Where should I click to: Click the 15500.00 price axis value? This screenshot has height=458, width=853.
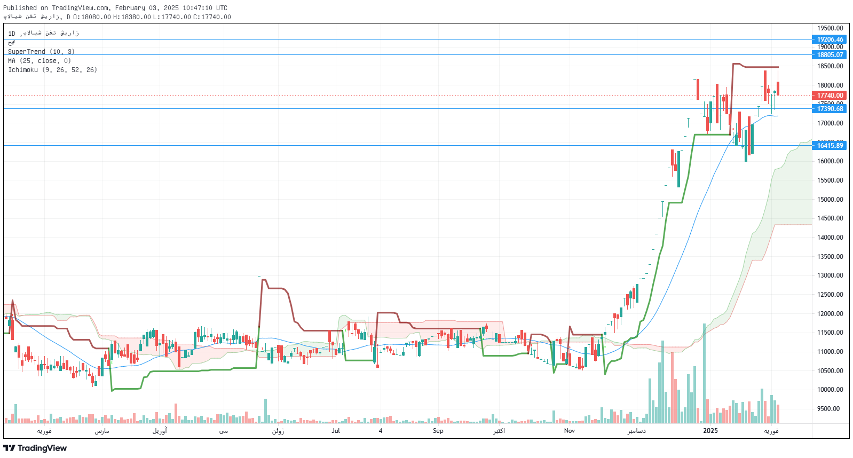click(830, 180)
